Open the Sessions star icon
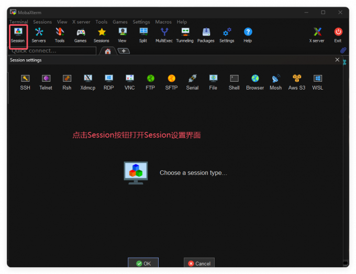This screenshot has height=274, width=356. point(102,36)
